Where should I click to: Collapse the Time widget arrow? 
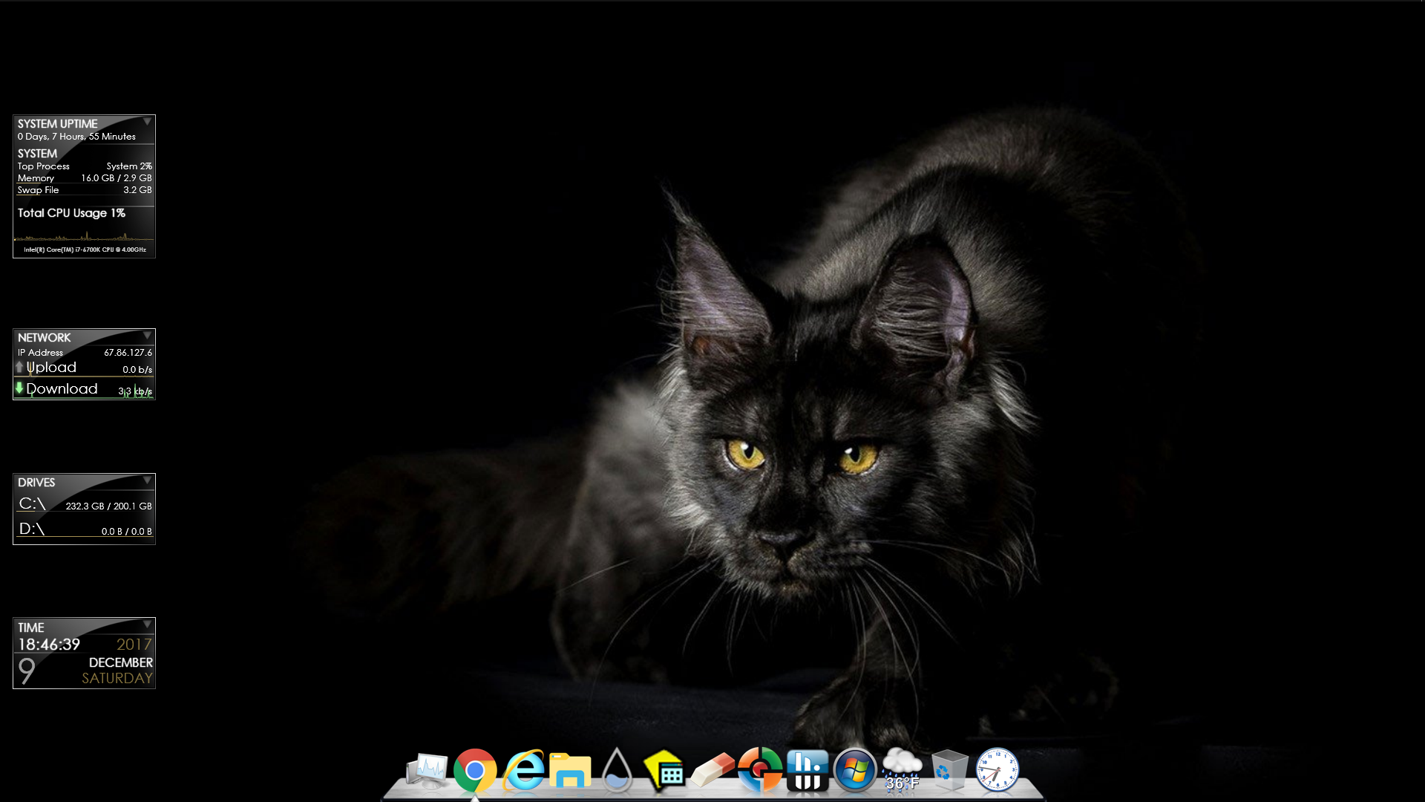coord(147,625)
